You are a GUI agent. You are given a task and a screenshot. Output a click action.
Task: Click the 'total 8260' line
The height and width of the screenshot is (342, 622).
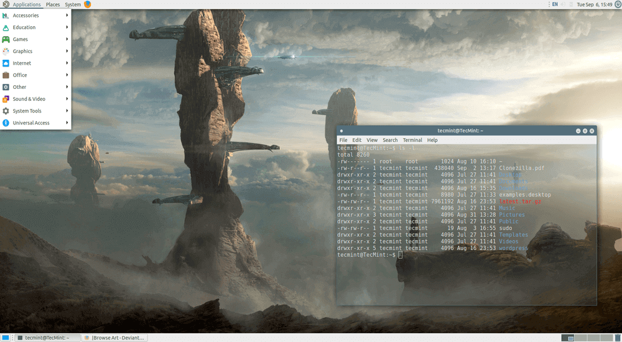click(x=353, y=155)
